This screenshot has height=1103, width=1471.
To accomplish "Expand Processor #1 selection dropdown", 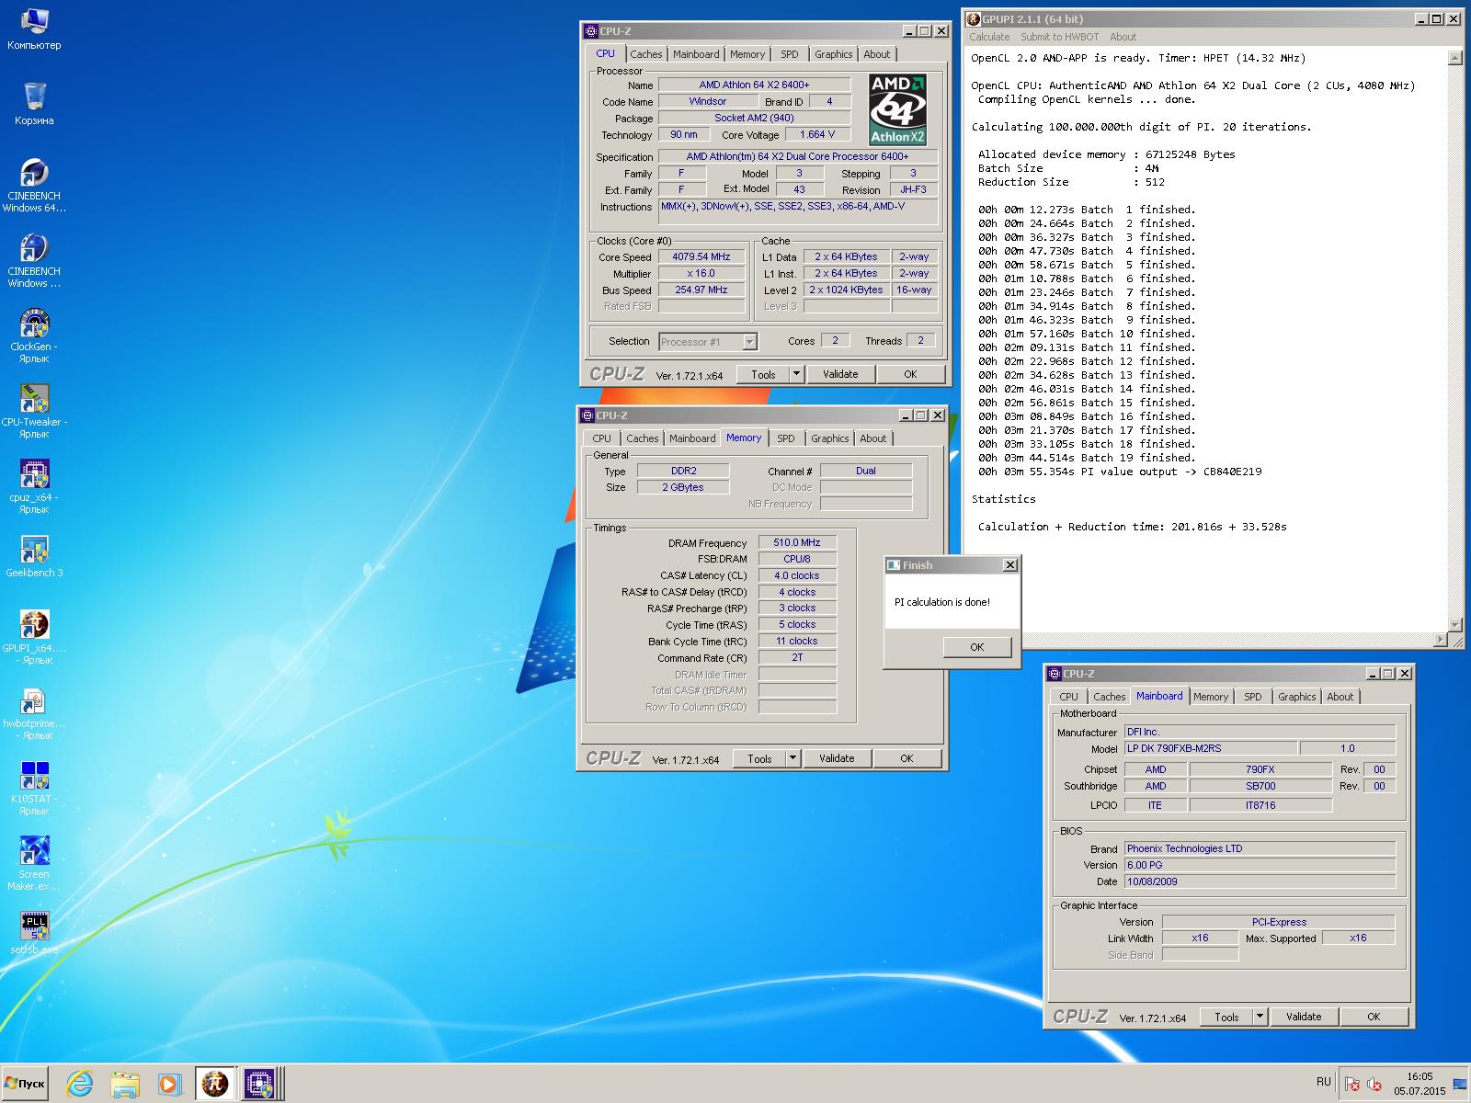I will click(x=749, y=342).
